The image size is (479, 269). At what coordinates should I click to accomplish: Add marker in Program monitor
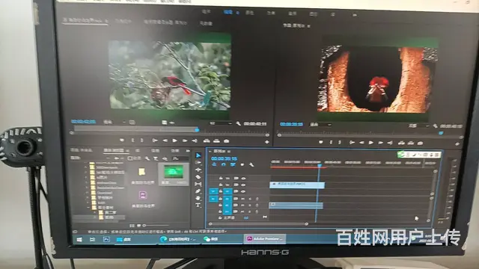coord(321,142)
